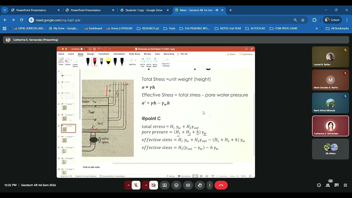Open the Add Pen dropdown arrow
Screen dimensions: 352x198
(x=135, y=61)
